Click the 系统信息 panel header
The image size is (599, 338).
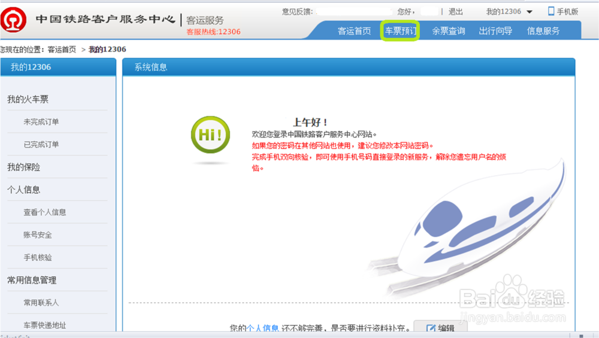[x=349, y=67]
